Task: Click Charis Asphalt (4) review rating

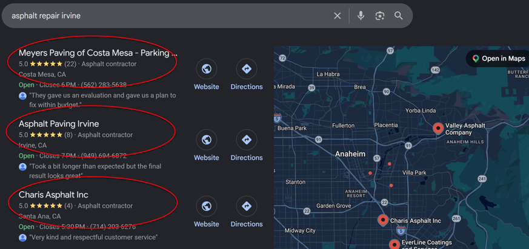Action: click(46, 206)
